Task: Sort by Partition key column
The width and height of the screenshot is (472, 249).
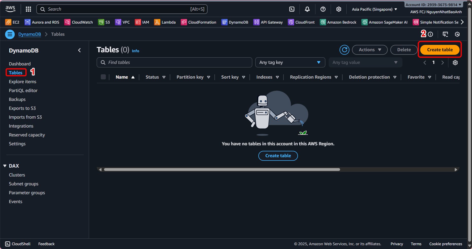Action: (x=193, y=77)
